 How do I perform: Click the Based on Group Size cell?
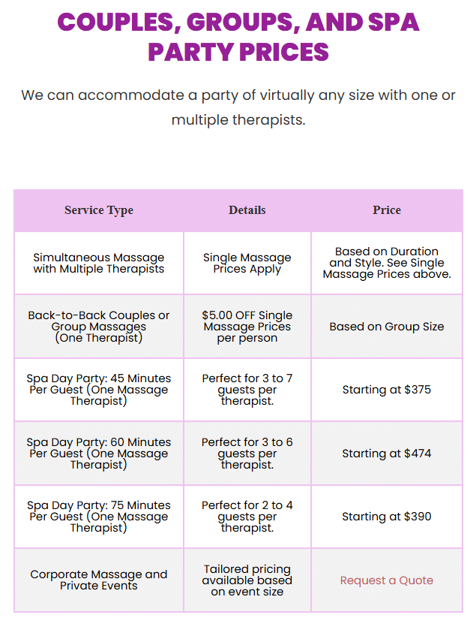click(x=387, y=327)
